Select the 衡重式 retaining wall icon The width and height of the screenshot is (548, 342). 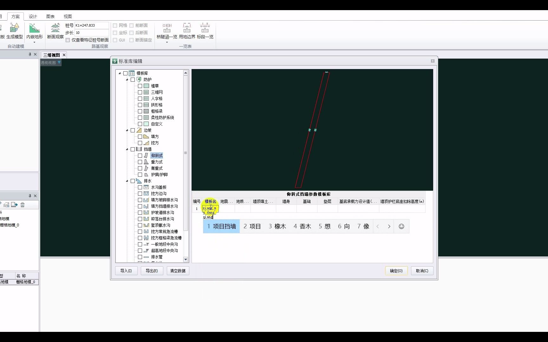146,168
